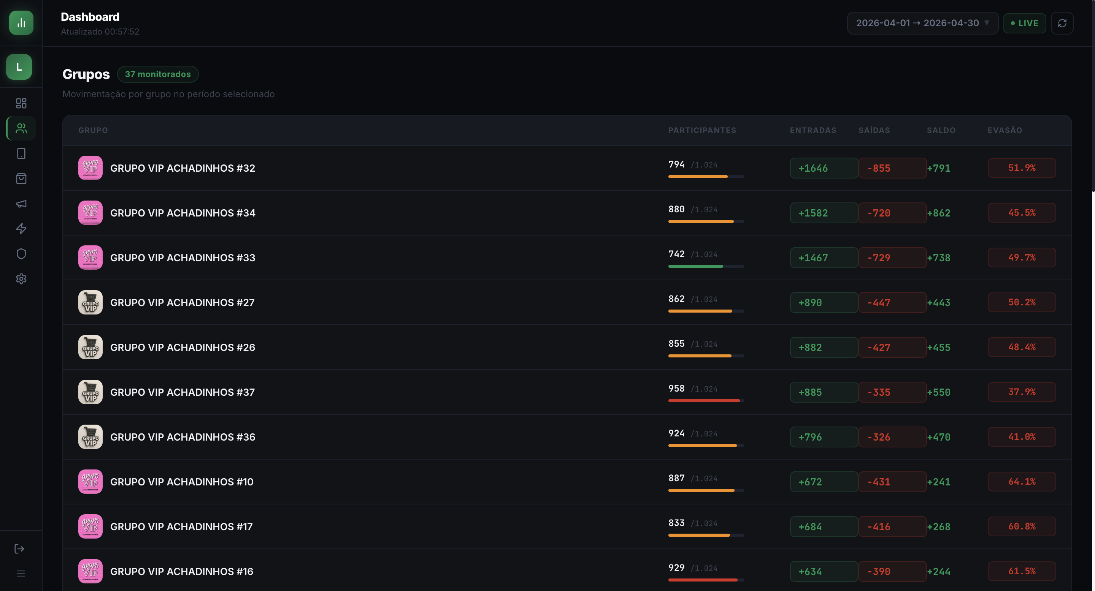Open the shopping bag icon in sidebar
This screenshot has height=591, width=1095.
(x=21, y=178)
